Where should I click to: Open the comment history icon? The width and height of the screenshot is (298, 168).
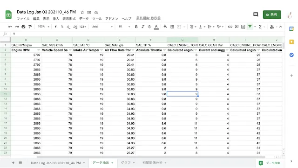click(256, 14)
